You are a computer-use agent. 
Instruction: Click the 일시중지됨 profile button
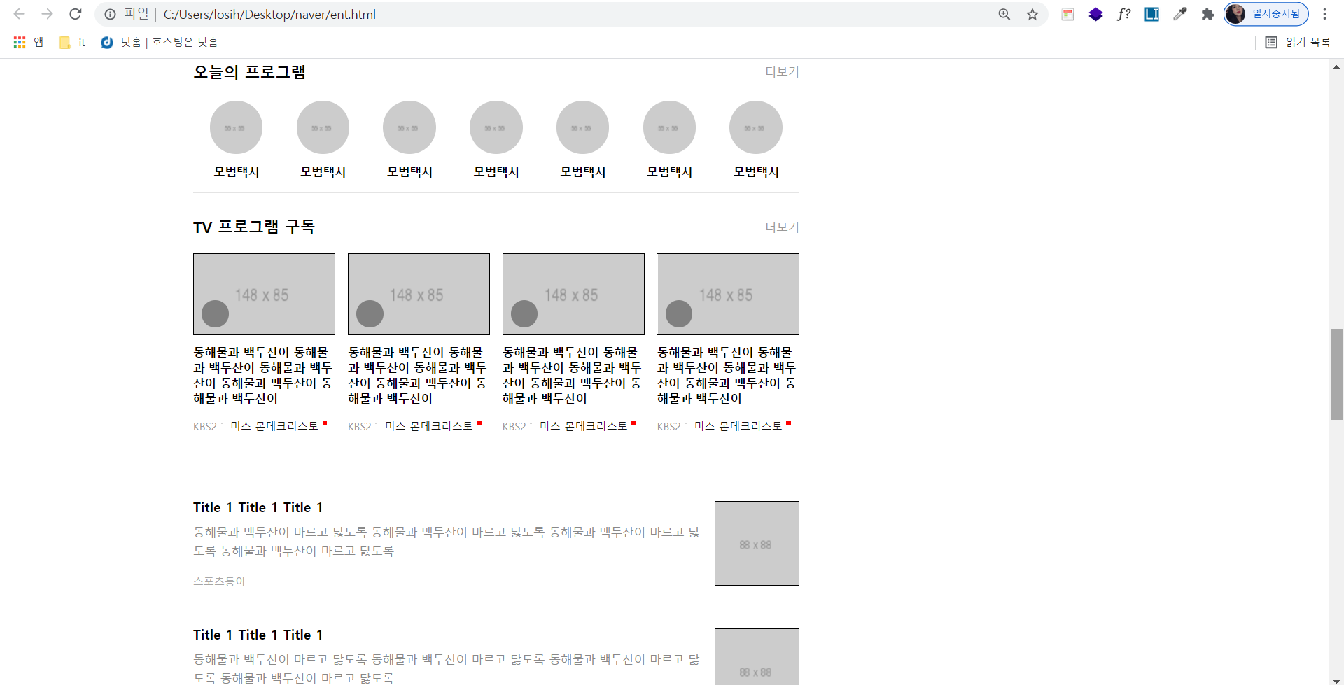click(x=1266, y=14)
